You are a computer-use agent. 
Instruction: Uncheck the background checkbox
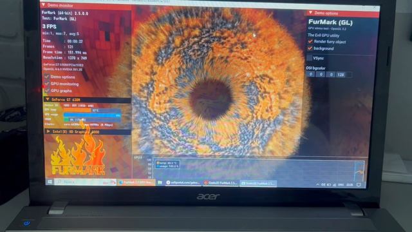[310, 48]
